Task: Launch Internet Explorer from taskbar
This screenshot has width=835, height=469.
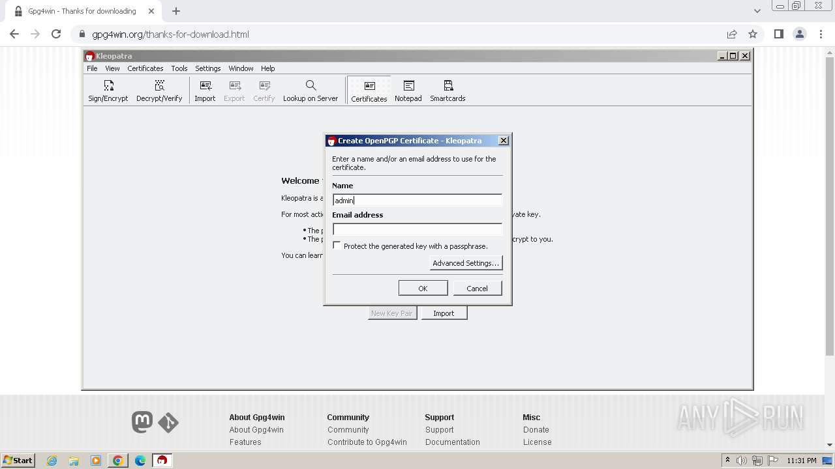Action: [52, 461]
